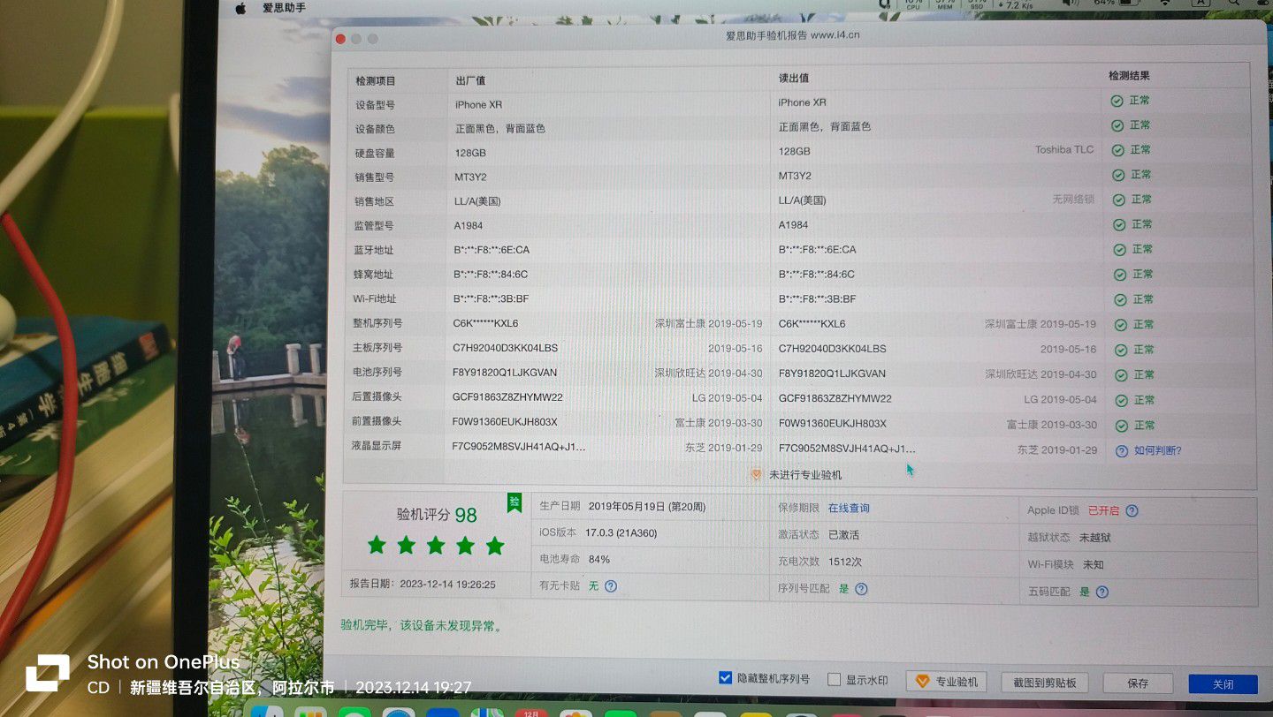Viewport: 1273px width, 717px height.
Task: Select the 出厂值 motherboard serial 'C7H92040D3KK04LBS'
Action: coord(506,348)
